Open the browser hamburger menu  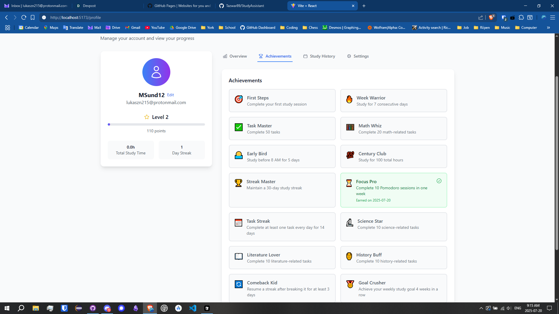pyautogui.click(x=552, y=17)
